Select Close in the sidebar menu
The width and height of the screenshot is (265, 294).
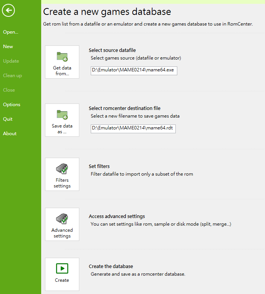click(x=9, y=90)
